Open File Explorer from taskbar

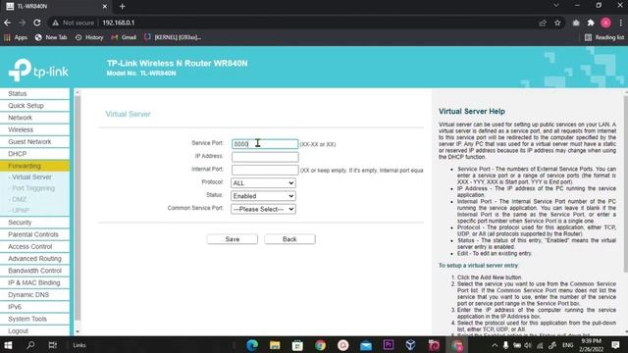[x=275, y=345]
